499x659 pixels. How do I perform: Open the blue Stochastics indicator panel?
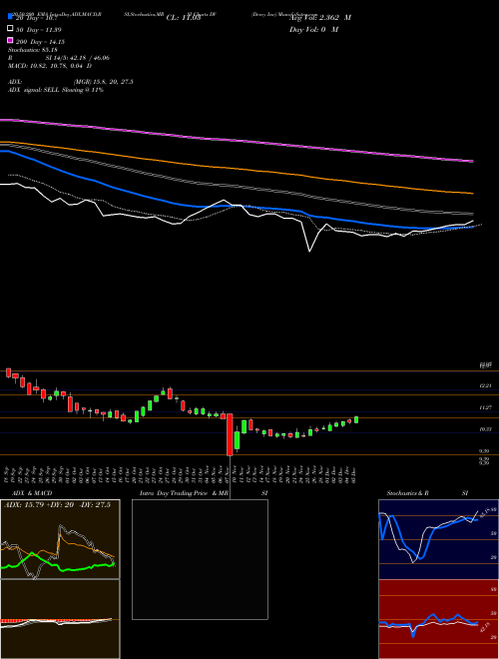[x=438, y=539]
